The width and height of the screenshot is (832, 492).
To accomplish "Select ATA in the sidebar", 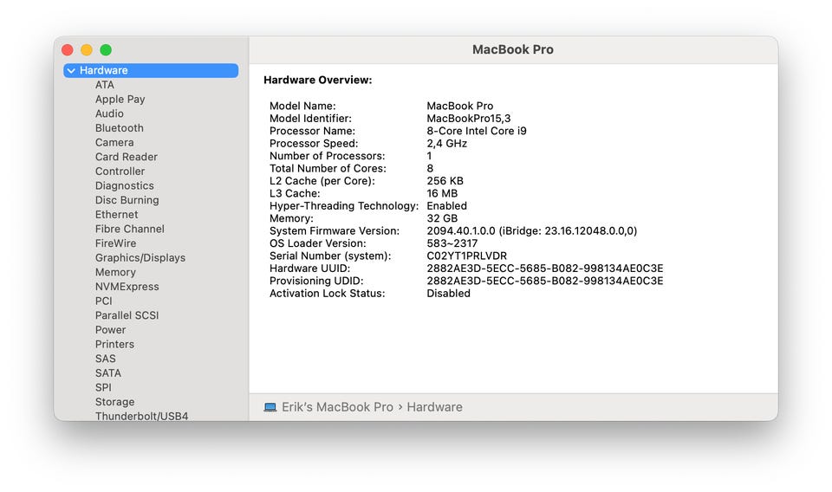I will coord(104,85).
